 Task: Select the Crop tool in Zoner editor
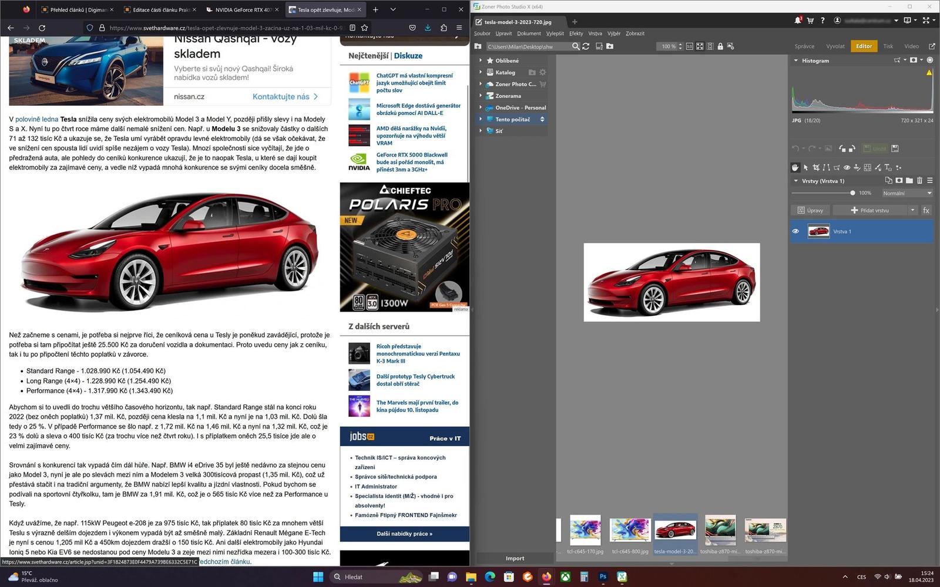[x=816, y=167]
